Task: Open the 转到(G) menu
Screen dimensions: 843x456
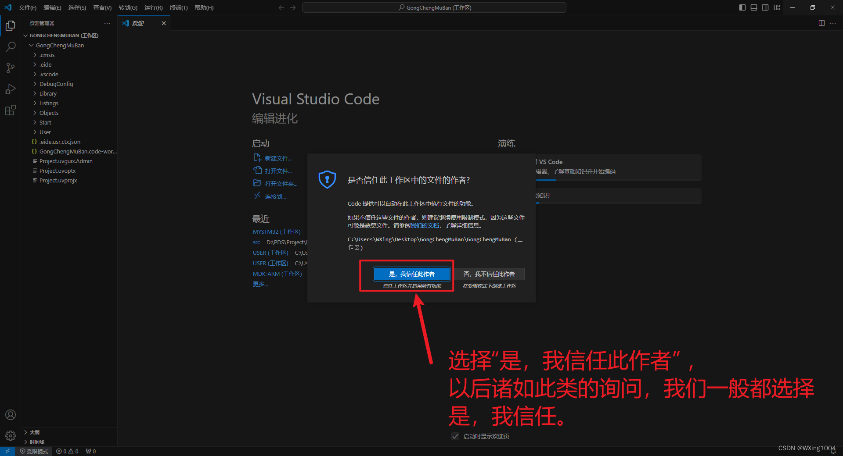Action: pyautogui.click(x=128, y=7)
